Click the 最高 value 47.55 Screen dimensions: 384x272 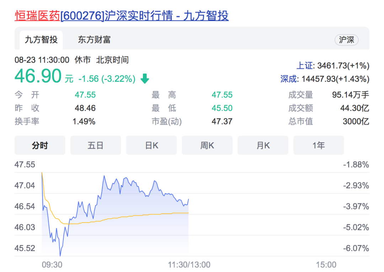(222, 95)
